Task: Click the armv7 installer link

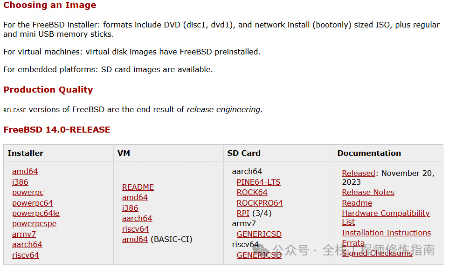Action: [x=24, y=234]
